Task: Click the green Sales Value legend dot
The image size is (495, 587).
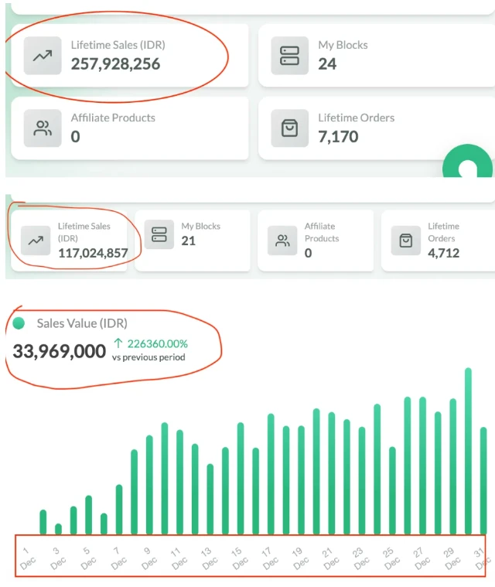Action: 19,323
